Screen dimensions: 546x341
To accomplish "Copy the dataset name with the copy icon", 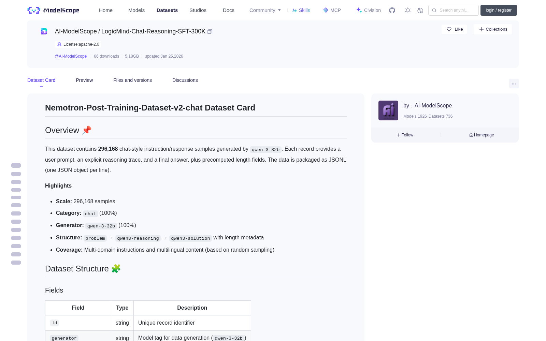I will pyautogui.click(x=210, y=31).
